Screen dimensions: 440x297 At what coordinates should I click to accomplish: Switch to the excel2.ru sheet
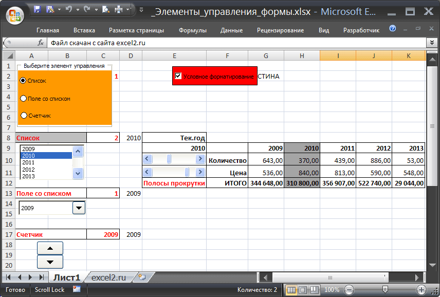(108, 277)
